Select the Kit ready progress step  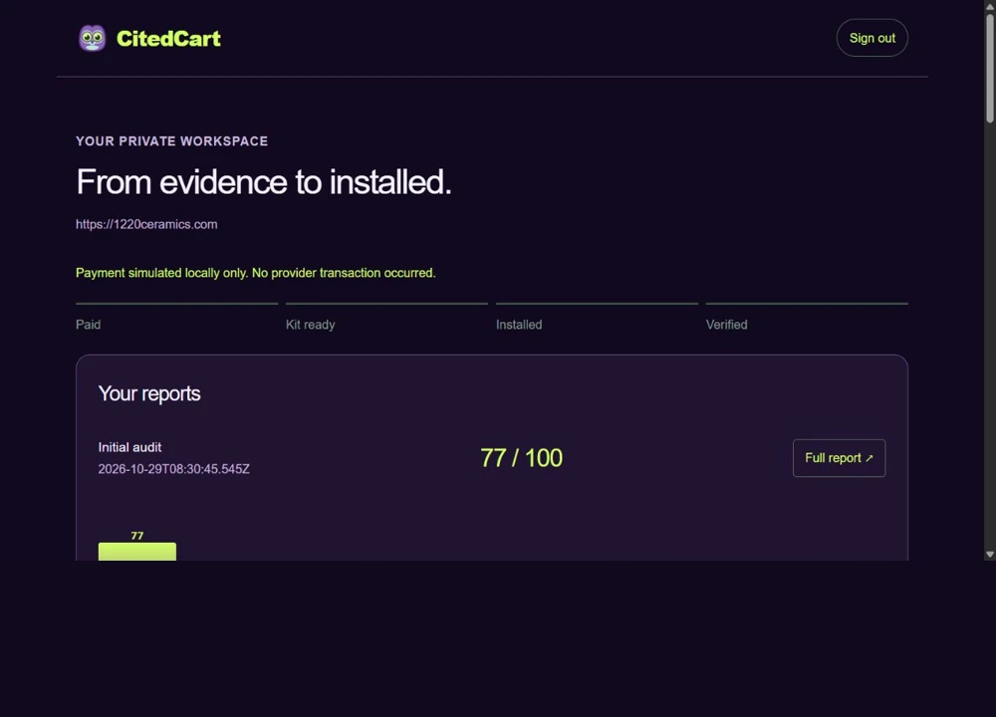386,317
